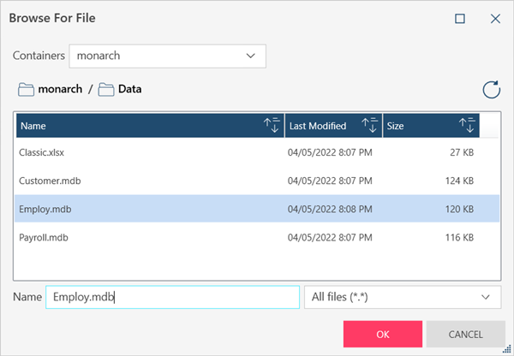Sort by Size column sort icon

coord(468,126)
